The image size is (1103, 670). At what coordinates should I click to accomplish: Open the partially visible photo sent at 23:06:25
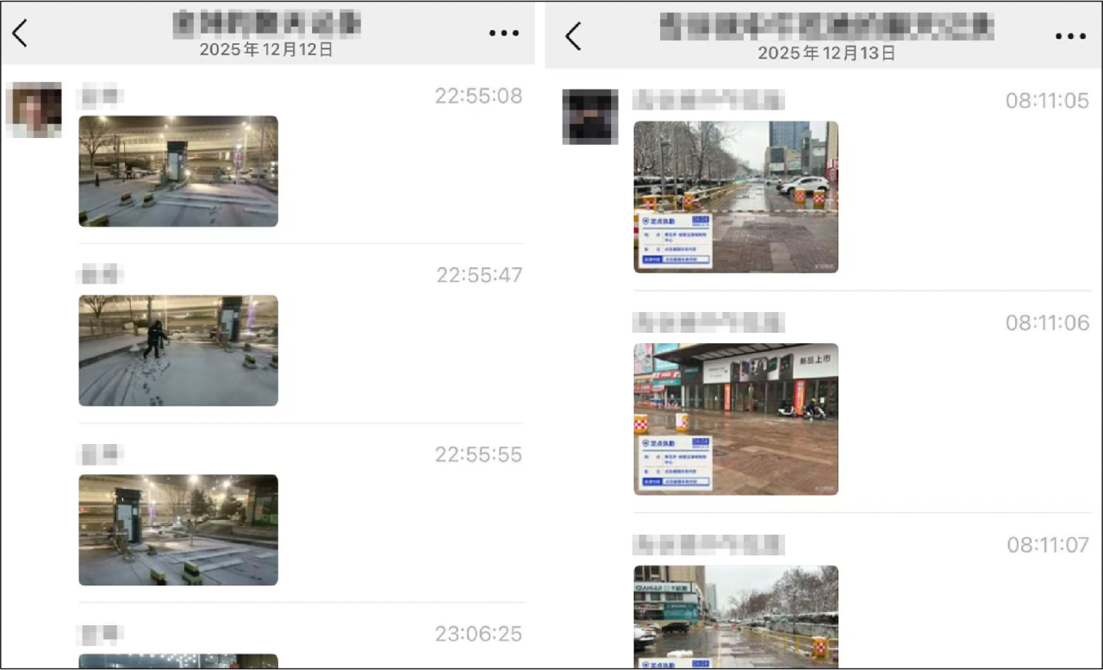point(178,661)
